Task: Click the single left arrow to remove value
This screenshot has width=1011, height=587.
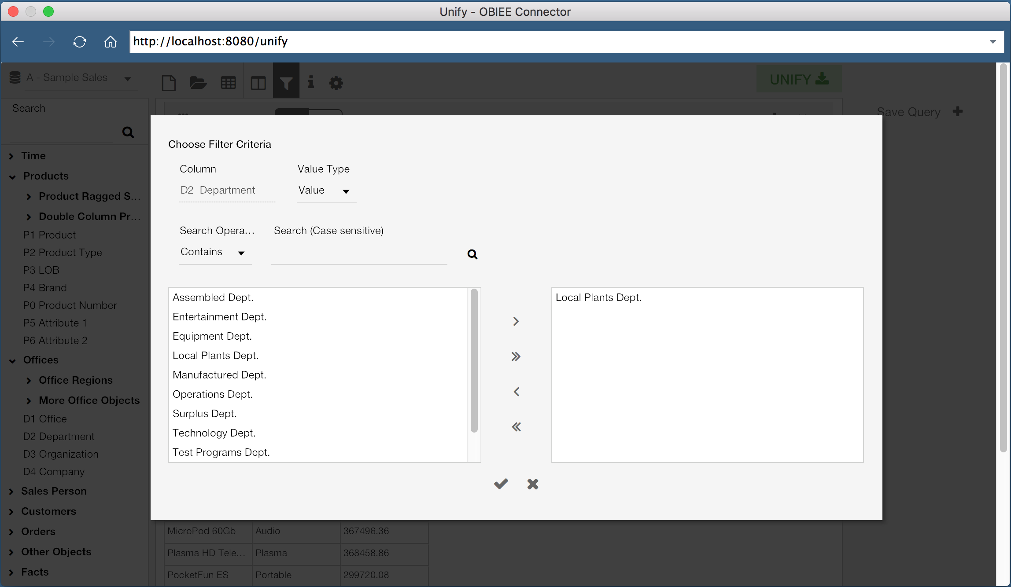Action: 516,392
